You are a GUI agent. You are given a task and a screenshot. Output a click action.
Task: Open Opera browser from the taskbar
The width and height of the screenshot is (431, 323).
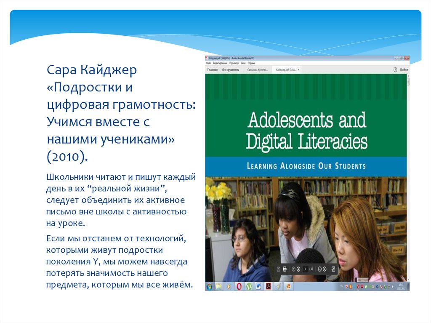[239, 286]
